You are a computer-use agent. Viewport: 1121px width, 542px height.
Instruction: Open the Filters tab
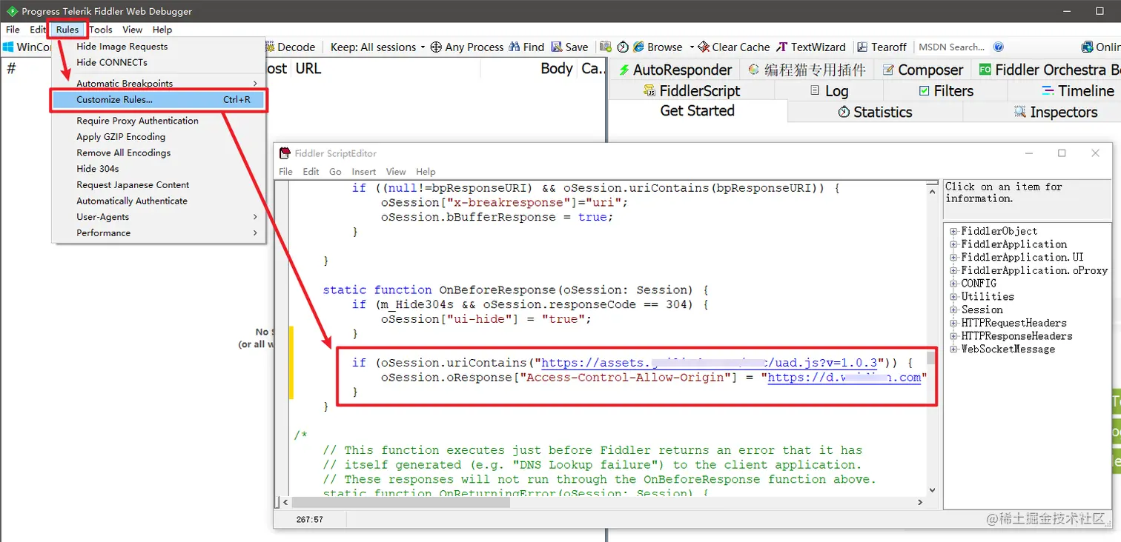click(945, 90)
